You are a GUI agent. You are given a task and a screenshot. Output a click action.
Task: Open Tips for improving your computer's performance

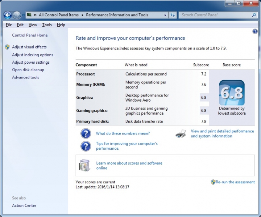click(x=127, y=146)
